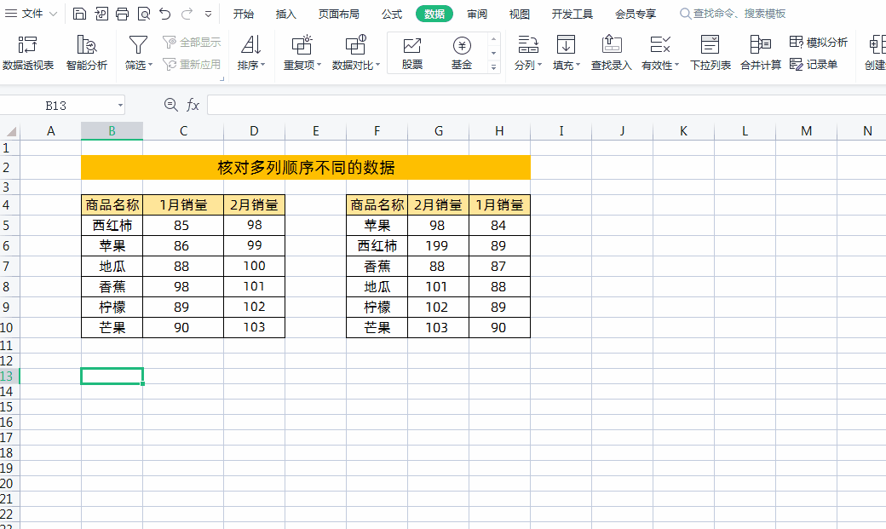Viewport: 886px width, 529px height.
Task: Click the 查找录入 icon
Action: (612, 53)
